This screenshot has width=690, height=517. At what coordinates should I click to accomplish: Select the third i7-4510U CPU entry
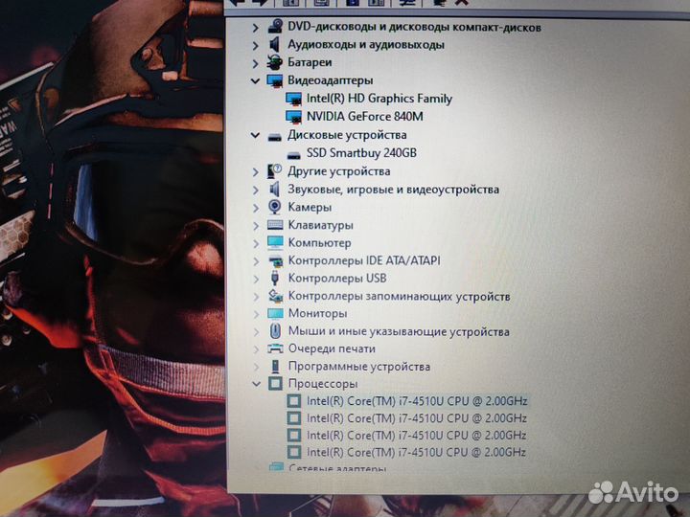pos(416,436)
